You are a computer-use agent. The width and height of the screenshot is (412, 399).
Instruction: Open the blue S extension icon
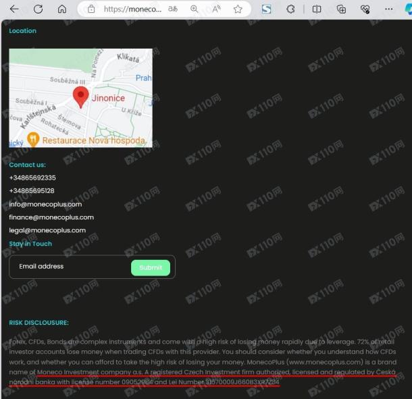[x=266, y=9]
